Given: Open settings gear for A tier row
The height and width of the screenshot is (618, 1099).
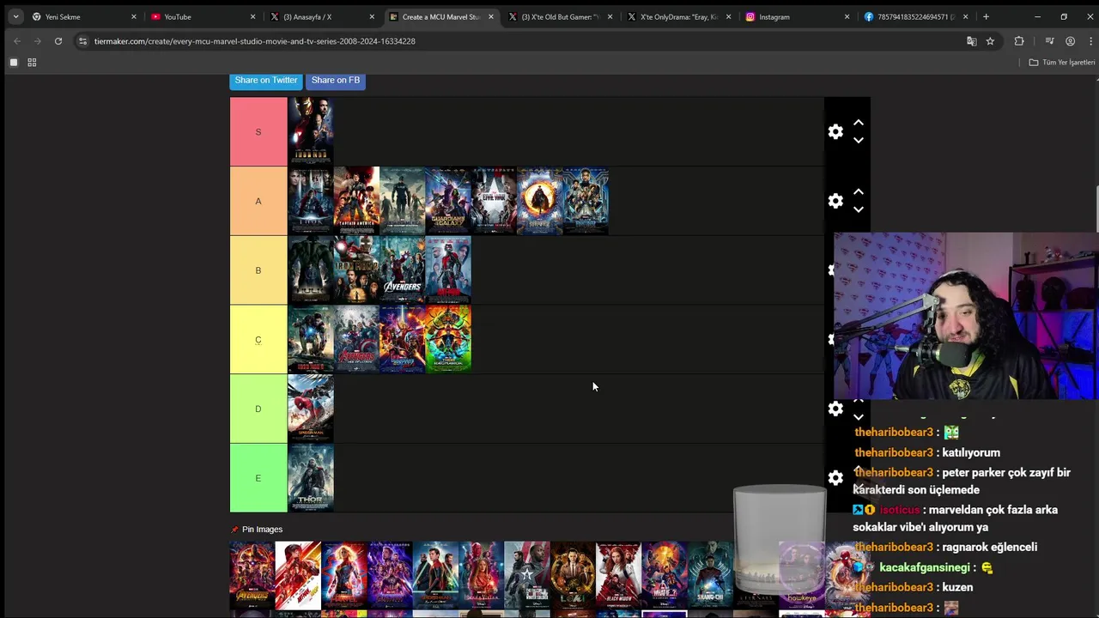Looking at the screenshot, I should pos(835,201).
